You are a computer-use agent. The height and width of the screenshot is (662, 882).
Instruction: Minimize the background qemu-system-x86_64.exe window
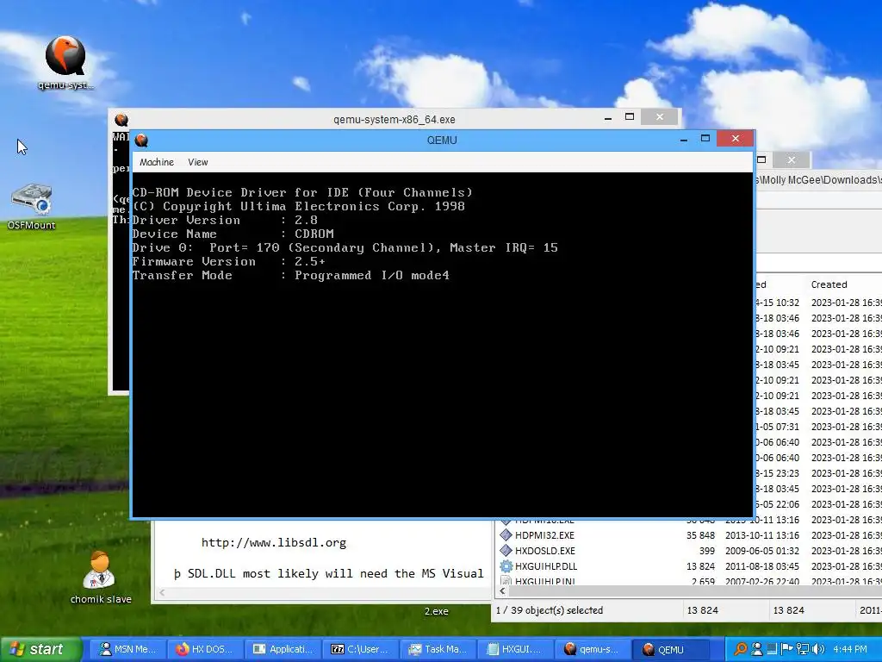(608, 117)
